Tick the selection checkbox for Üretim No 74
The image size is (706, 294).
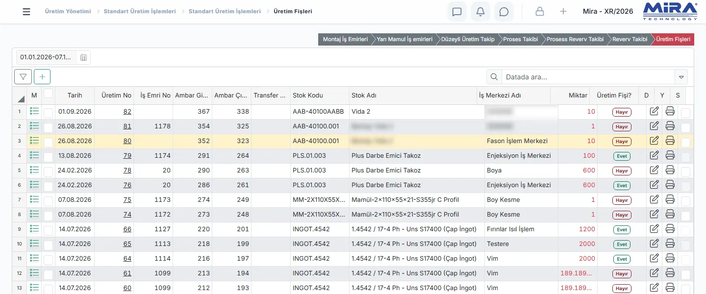tap(48, 216)
